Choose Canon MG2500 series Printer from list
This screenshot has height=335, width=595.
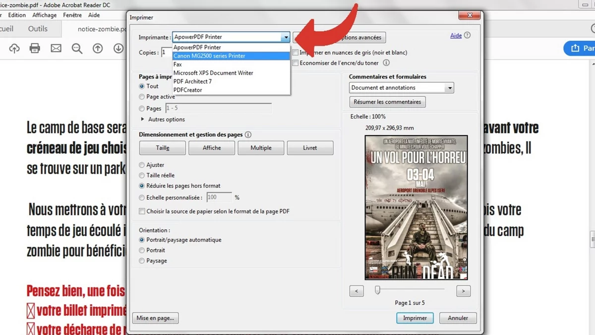[209, 56]
